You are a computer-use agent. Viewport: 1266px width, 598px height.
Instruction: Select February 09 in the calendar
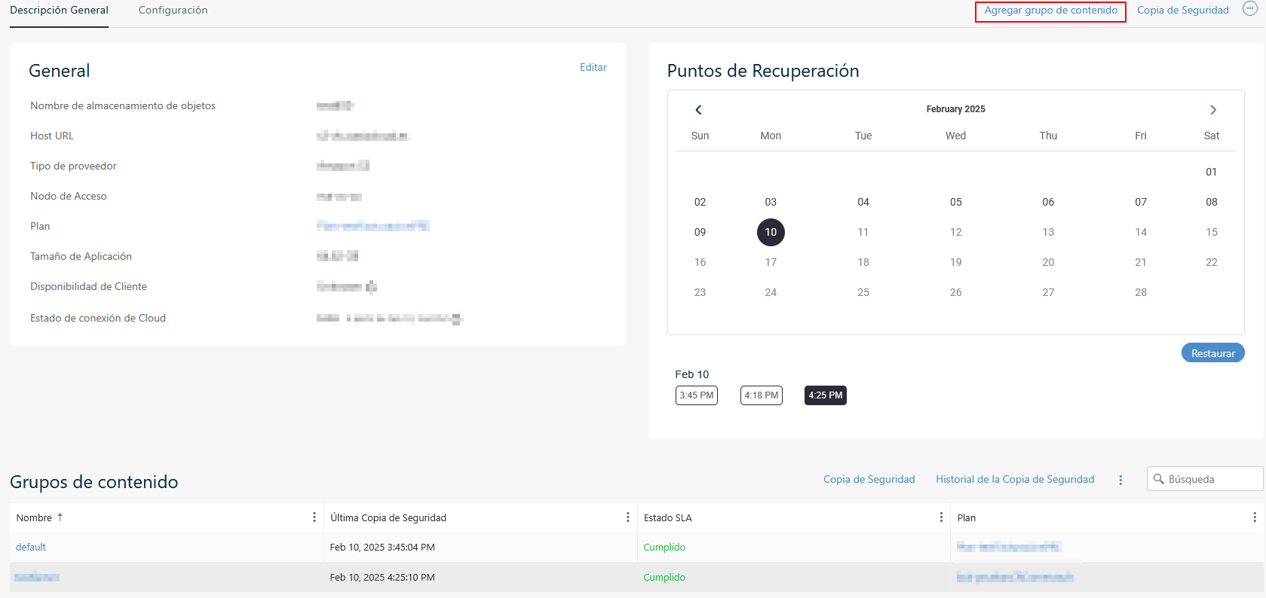click(700, 232)
